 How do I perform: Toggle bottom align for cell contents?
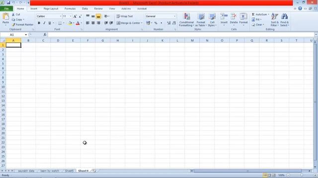pyautogui.click(x=98, y=16)
